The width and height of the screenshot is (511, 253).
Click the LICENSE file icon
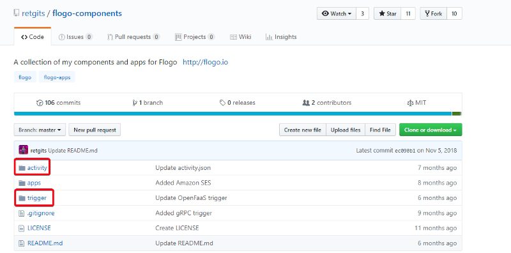pos(22,228)
